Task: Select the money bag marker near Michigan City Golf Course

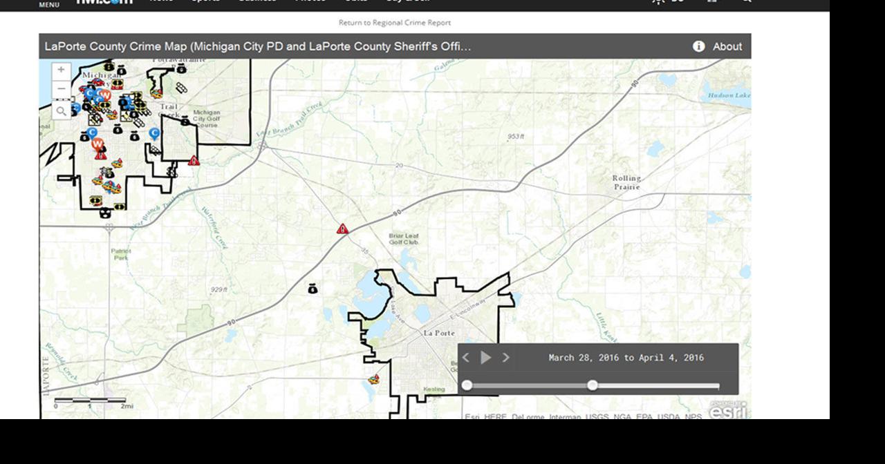Action: pyautogui.click(x=185, y=122)
